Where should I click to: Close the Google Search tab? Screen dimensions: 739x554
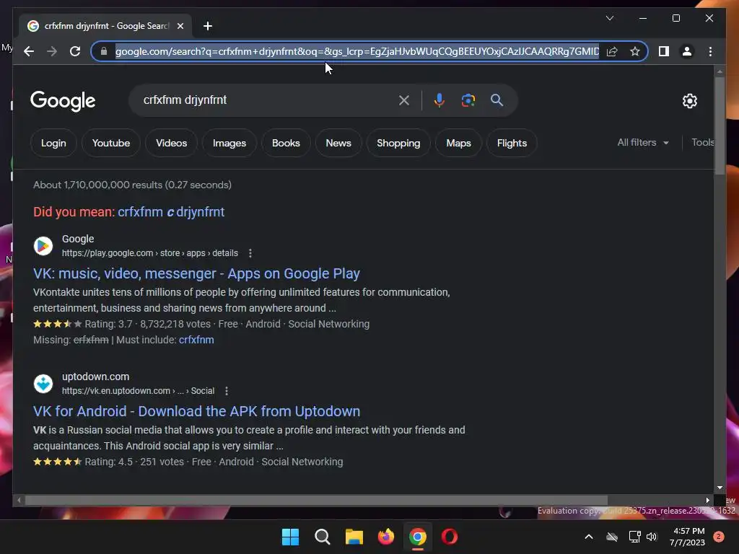point(180,26)
